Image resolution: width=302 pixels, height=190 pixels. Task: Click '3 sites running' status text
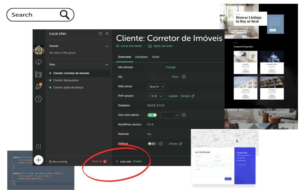pyautogui.click(x=58, y=161)
